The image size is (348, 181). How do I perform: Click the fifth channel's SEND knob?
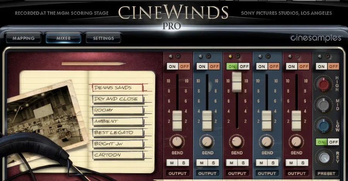click(x=296, y=142)
